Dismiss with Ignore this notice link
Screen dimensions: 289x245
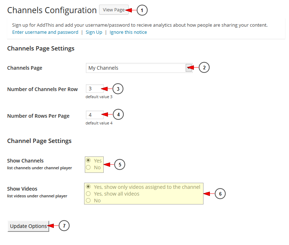tap(128, 32)
